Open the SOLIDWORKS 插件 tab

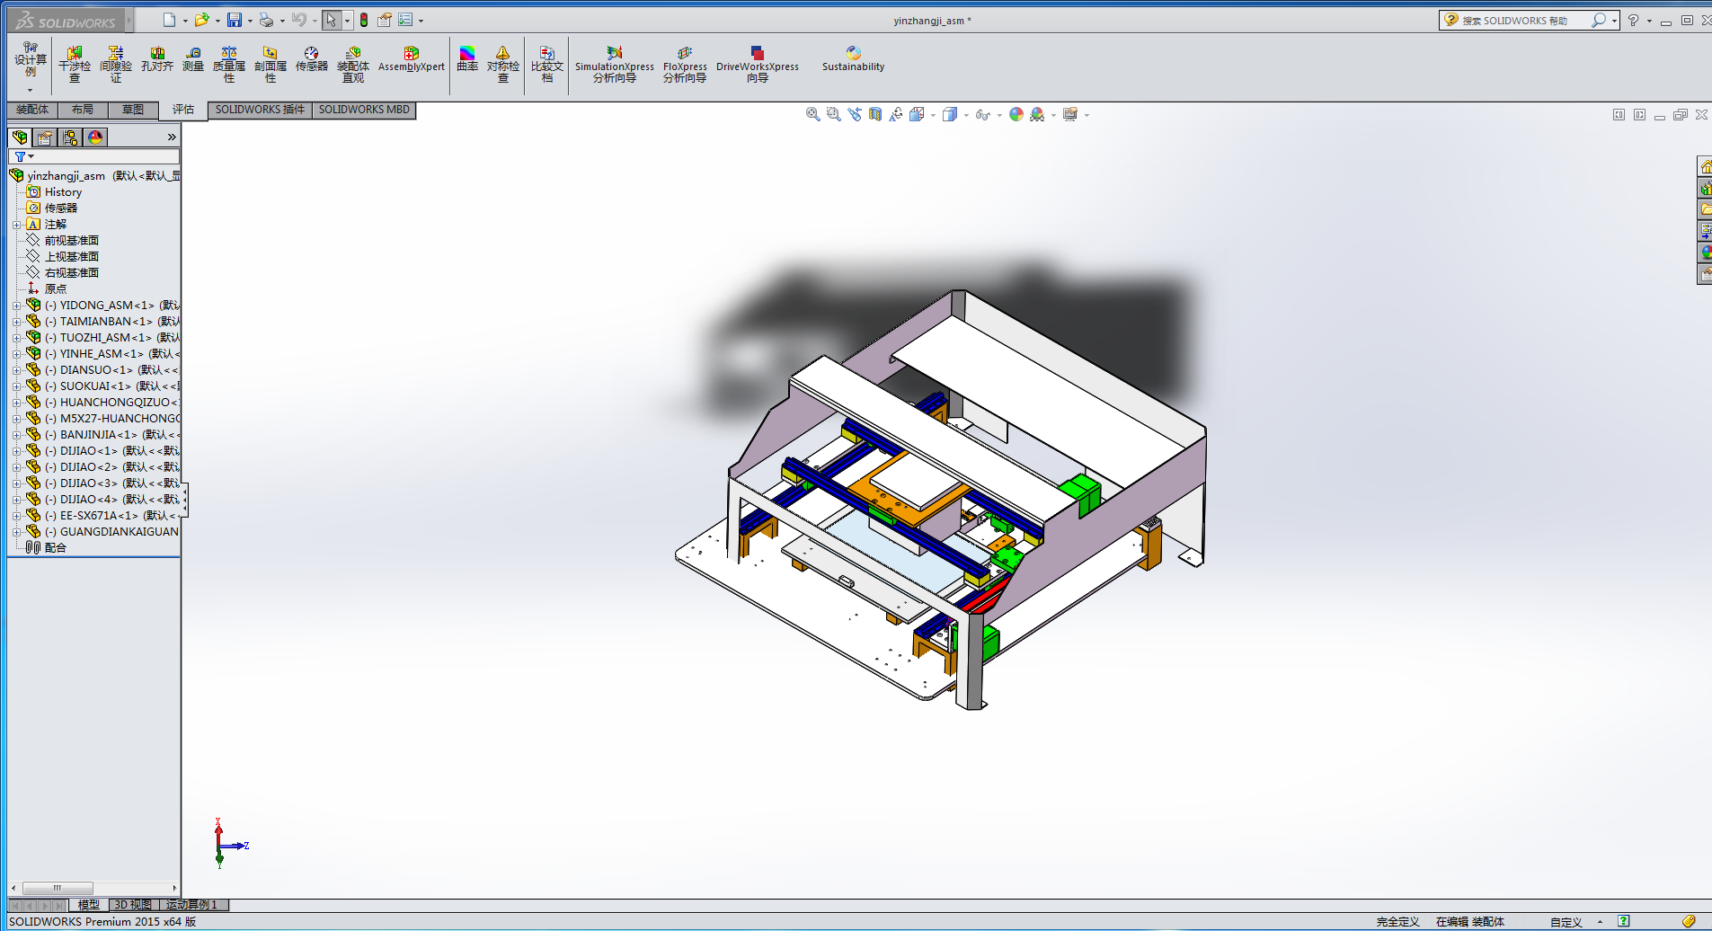click(x=260, y=110)
